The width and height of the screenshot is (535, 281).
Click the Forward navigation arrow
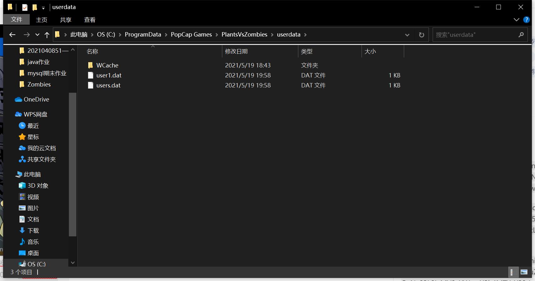click(27, 35)
